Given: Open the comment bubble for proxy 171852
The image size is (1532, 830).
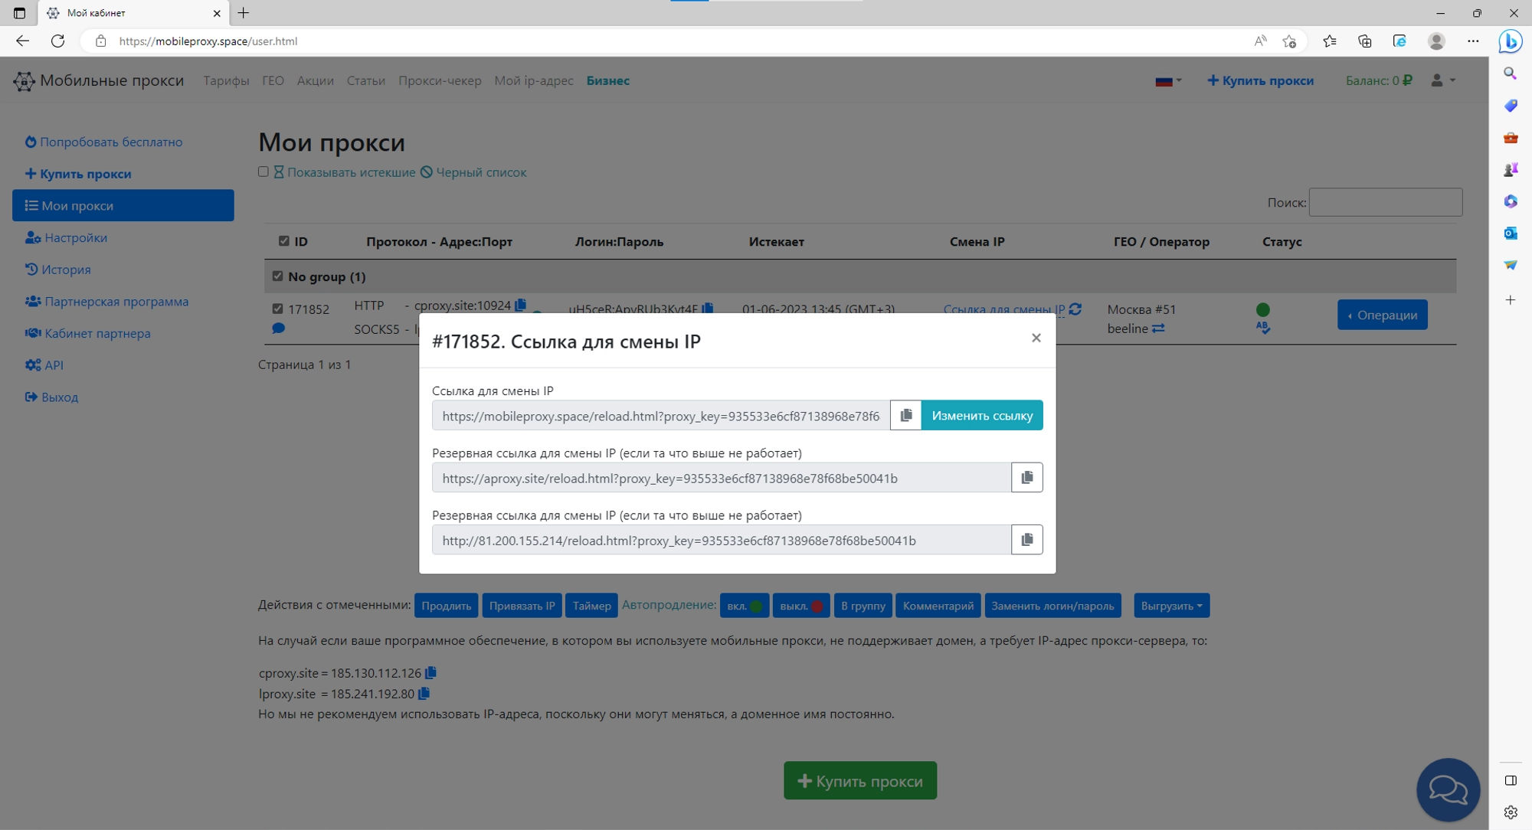Looking at the screenshot, I should [279, 328].
